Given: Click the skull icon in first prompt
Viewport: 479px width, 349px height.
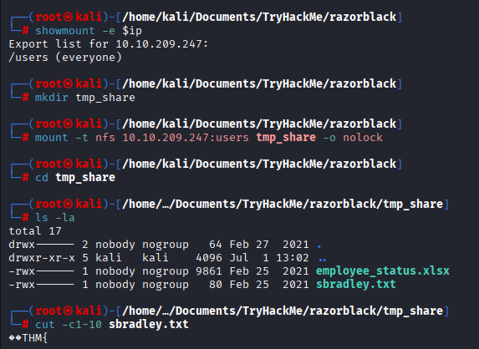Looking at the screenshot, I should pyautogui.click(x=68, y=17).
